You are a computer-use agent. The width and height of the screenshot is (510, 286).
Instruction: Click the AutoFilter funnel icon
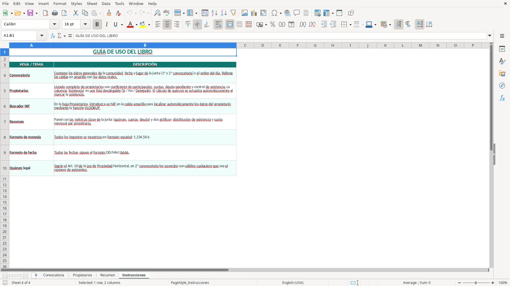click(x=233, y=13)
